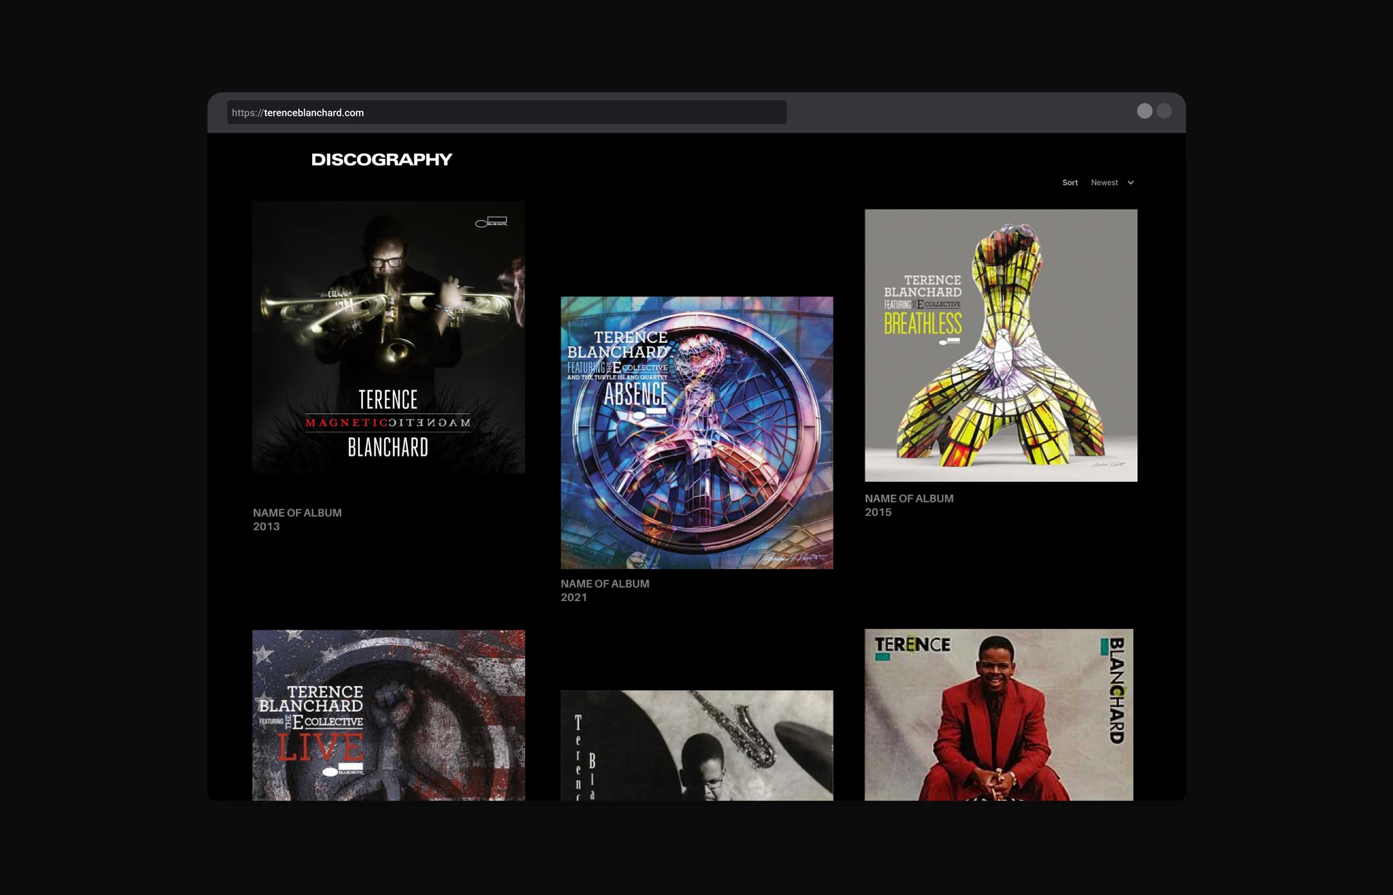1393x895 pixels.
Task: Click the 2015 year text
Action: pyautogui.click(x=878, y=512)
